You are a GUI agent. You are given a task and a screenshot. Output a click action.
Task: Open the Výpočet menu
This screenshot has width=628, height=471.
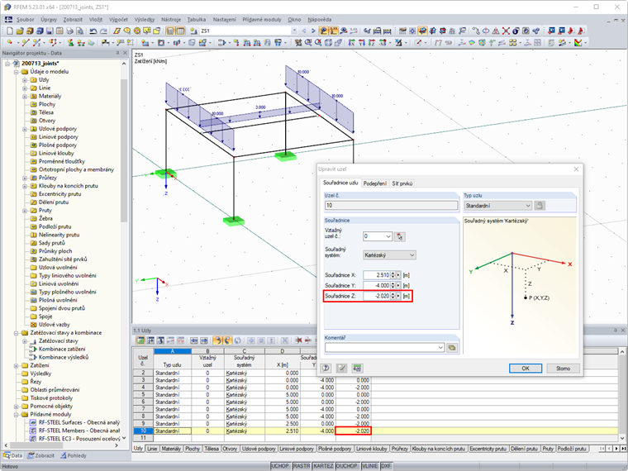coord(118,19)
